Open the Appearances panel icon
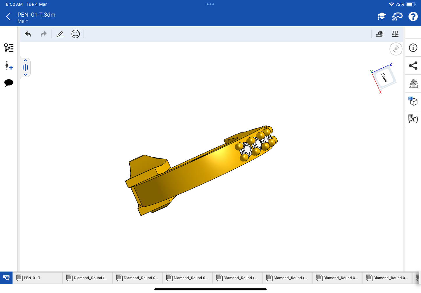421x293 pixels. [413, 83]
